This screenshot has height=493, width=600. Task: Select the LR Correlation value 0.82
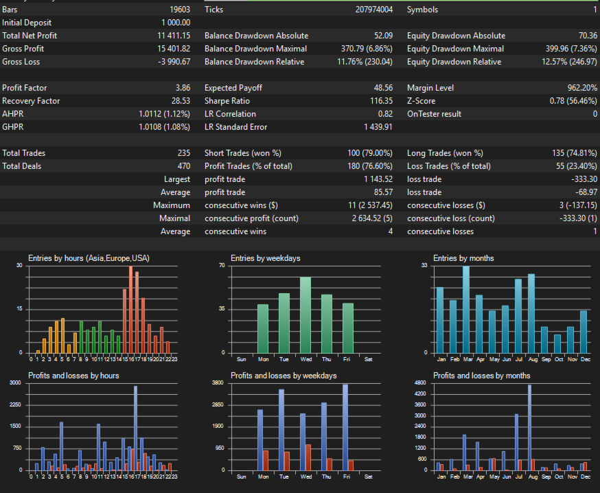point(385,114)
